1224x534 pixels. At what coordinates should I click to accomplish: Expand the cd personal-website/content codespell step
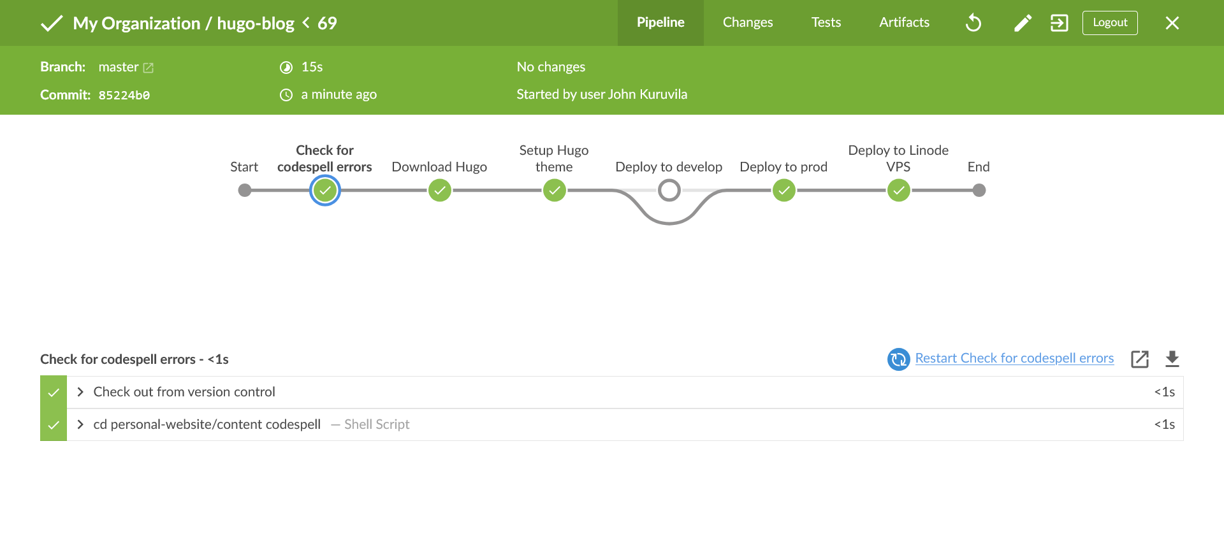[80, 424]
